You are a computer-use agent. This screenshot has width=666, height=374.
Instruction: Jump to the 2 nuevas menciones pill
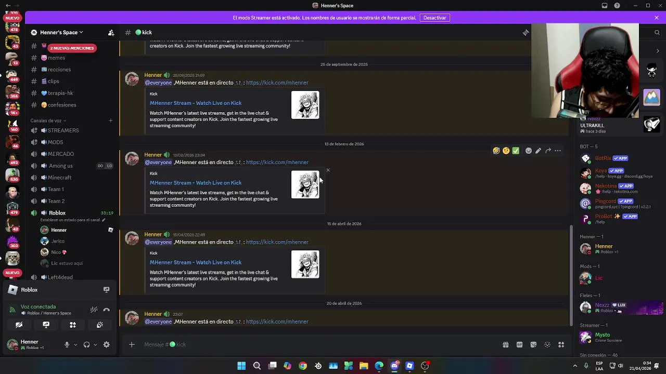click(72, 48)
